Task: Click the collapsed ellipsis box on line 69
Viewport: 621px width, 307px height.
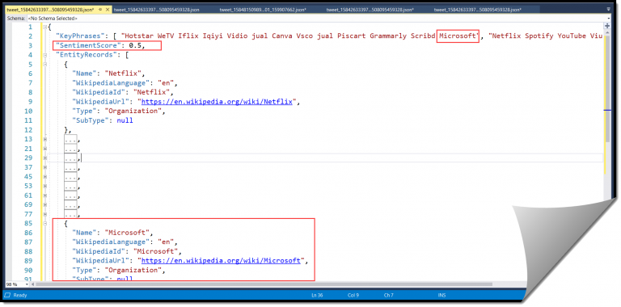Action: pyautogui.click(x=70, y=205)
